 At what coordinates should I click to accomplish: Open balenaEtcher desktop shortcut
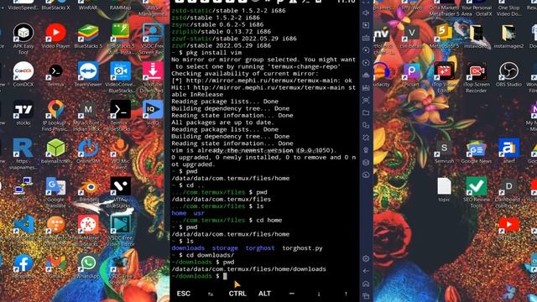(x=55, y=151)
